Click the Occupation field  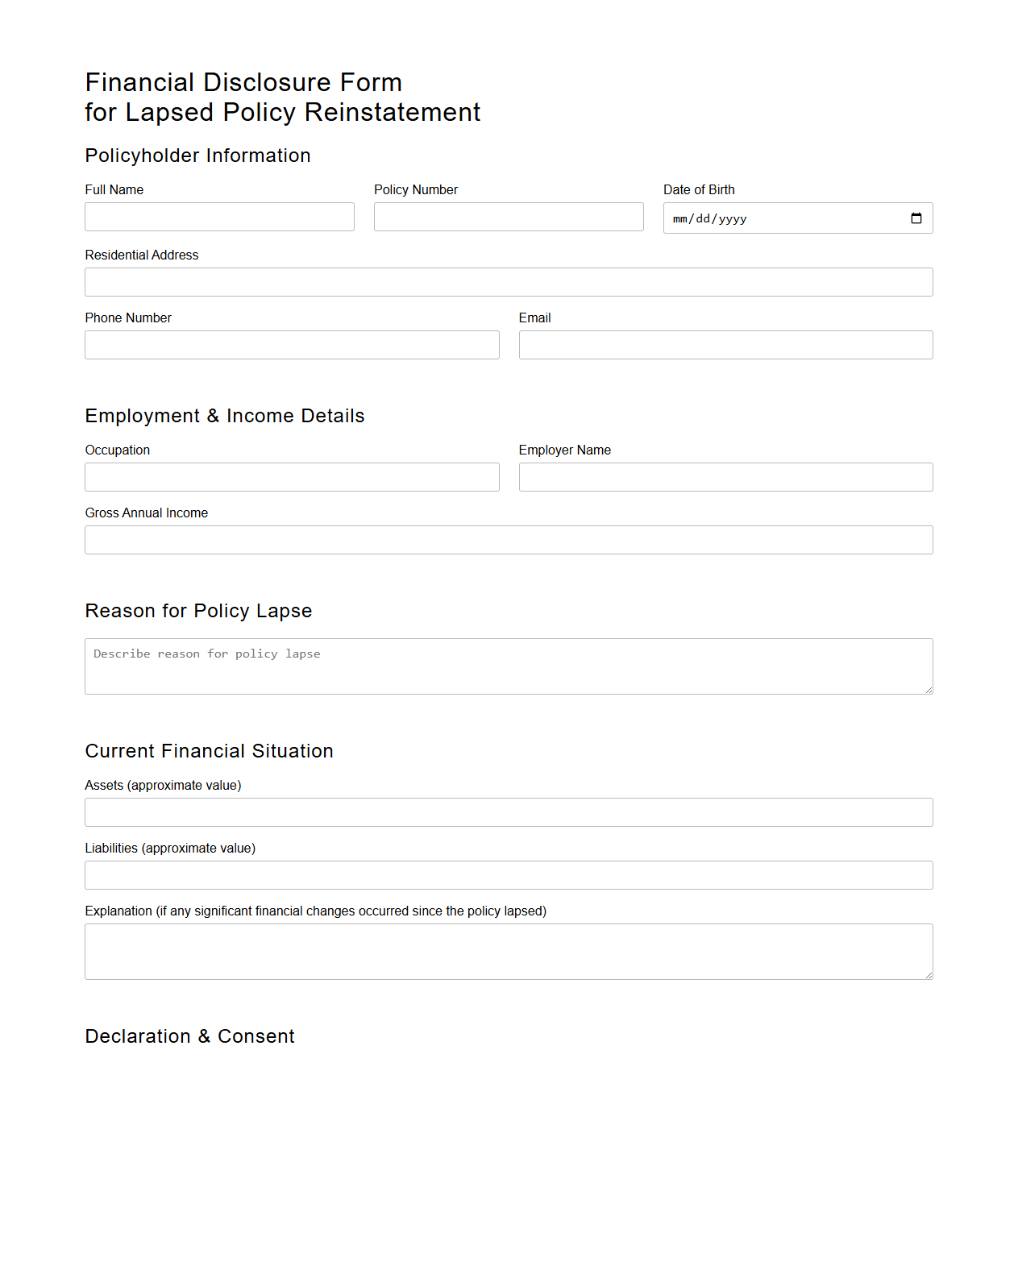[292, 476]
